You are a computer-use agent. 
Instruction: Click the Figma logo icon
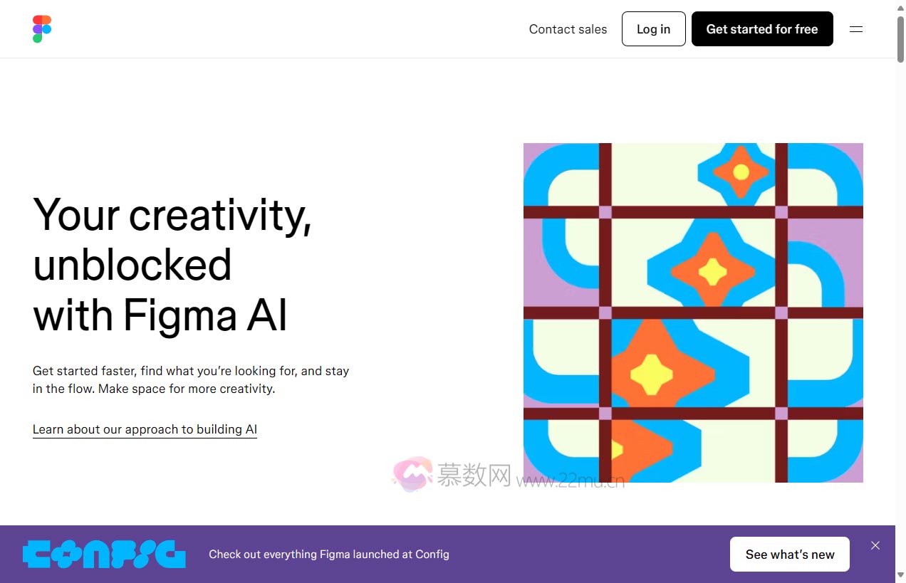pos(42,29)
